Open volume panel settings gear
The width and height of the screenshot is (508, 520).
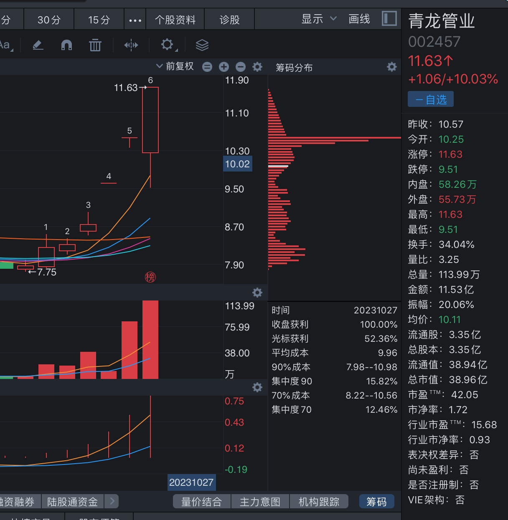[x=257, y=293]
